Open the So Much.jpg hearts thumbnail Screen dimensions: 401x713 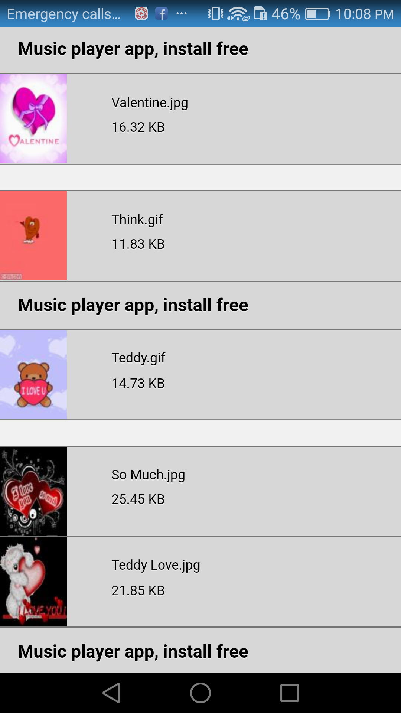pos(33,492)
